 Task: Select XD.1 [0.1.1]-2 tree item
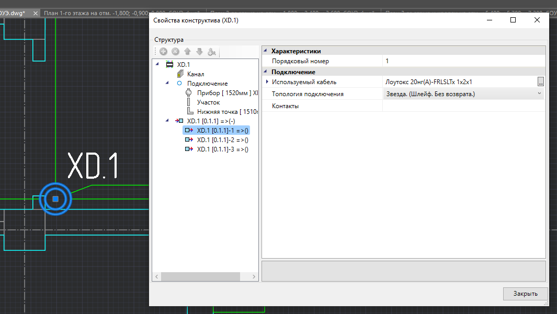pyautogui.click(x=222, y=140)
